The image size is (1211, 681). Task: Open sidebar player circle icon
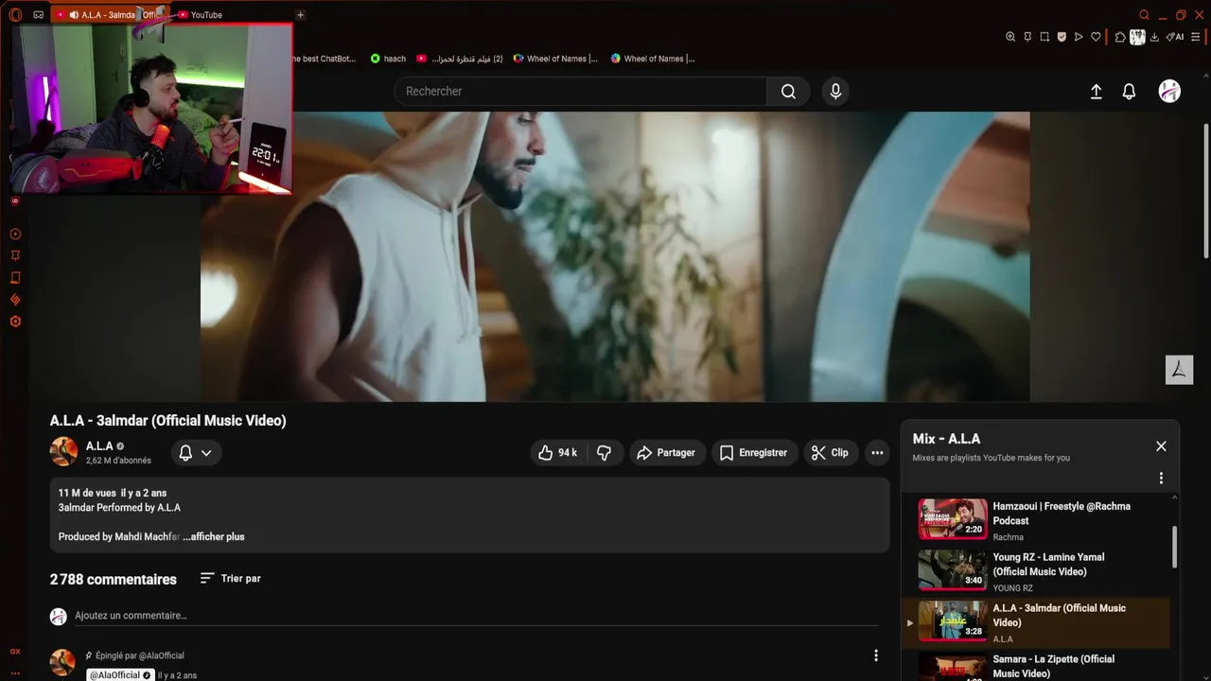(x=15, y=234)
